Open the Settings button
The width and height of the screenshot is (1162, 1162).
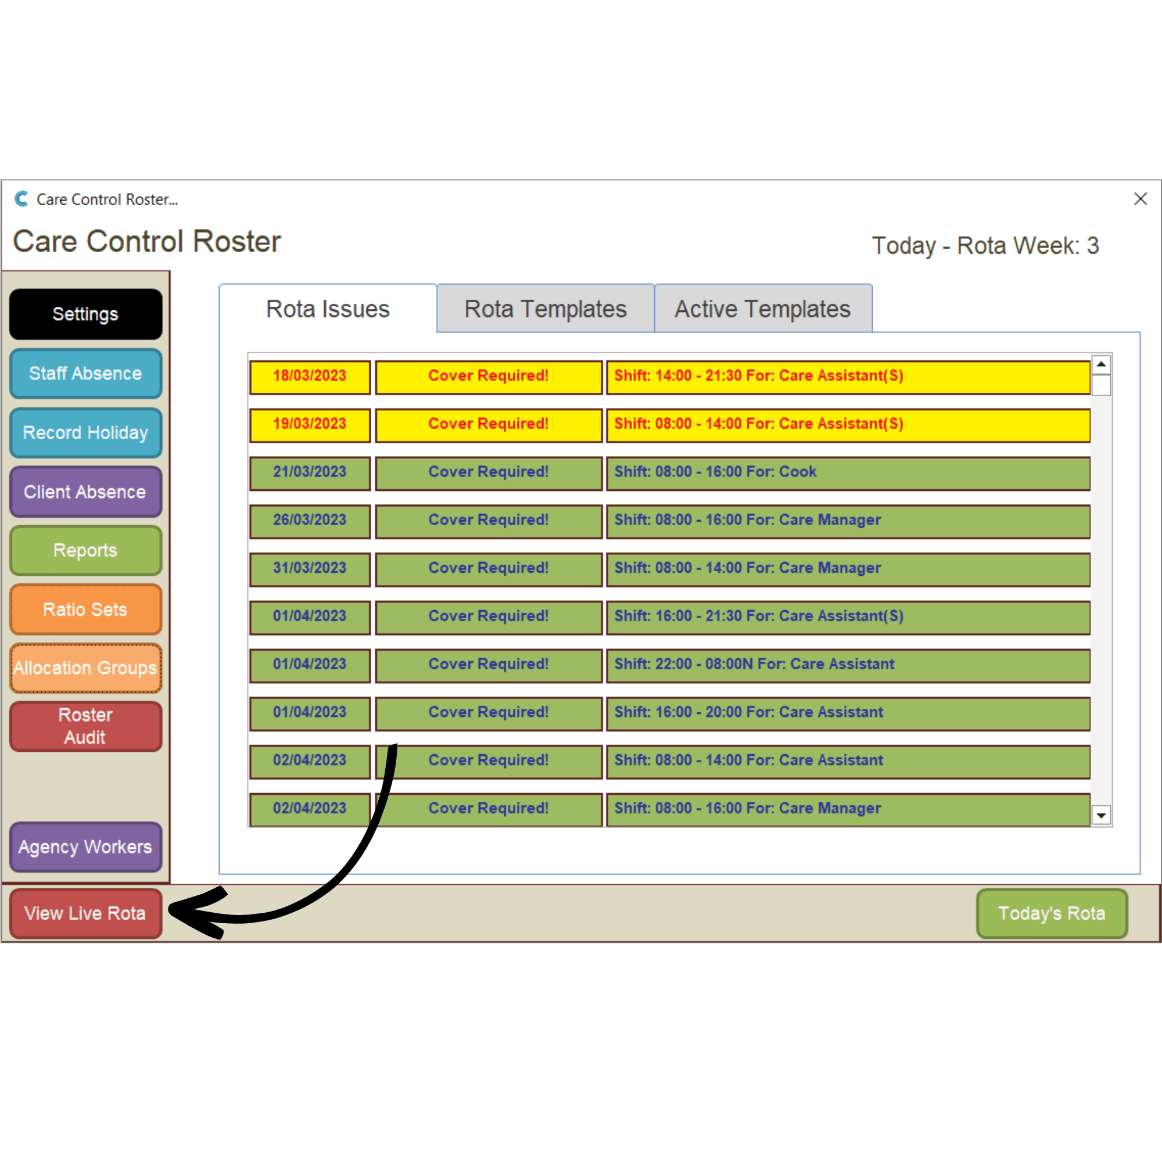click(x=85, y=314)
